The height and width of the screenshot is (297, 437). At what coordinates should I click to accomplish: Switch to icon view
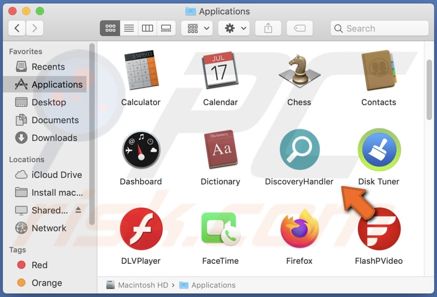pos(110,28)
